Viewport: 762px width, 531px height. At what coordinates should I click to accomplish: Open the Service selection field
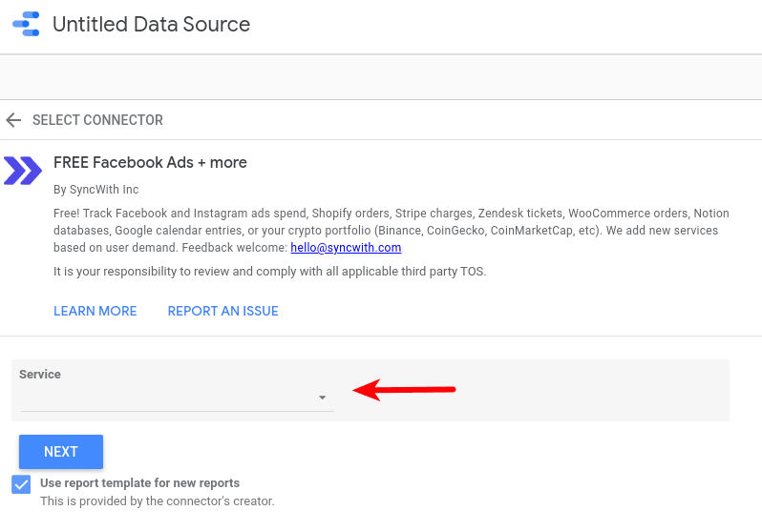pyautogui.click(x=178, y=398)
